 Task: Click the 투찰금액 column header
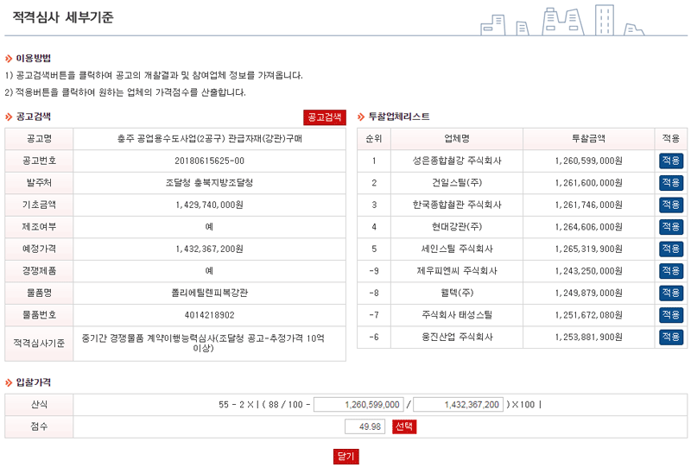(588, 138)
